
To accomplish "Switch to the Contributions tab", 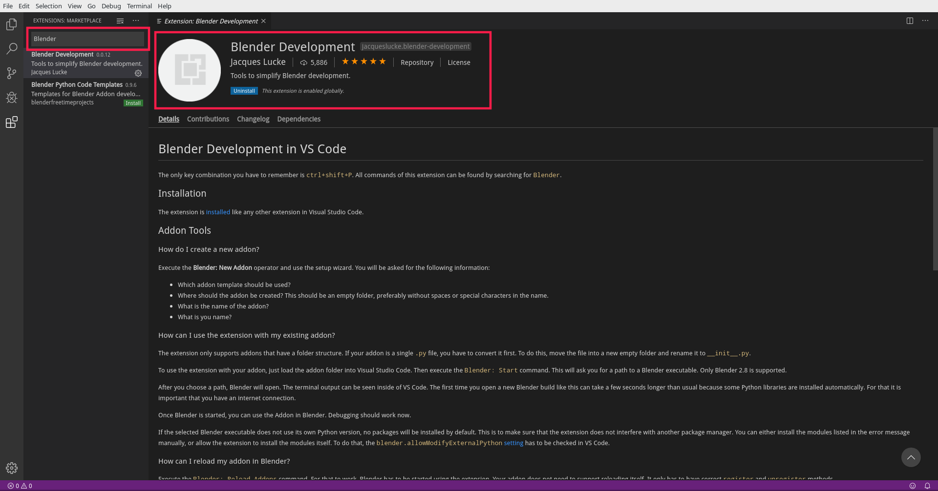I will click(x=208, y=119).
